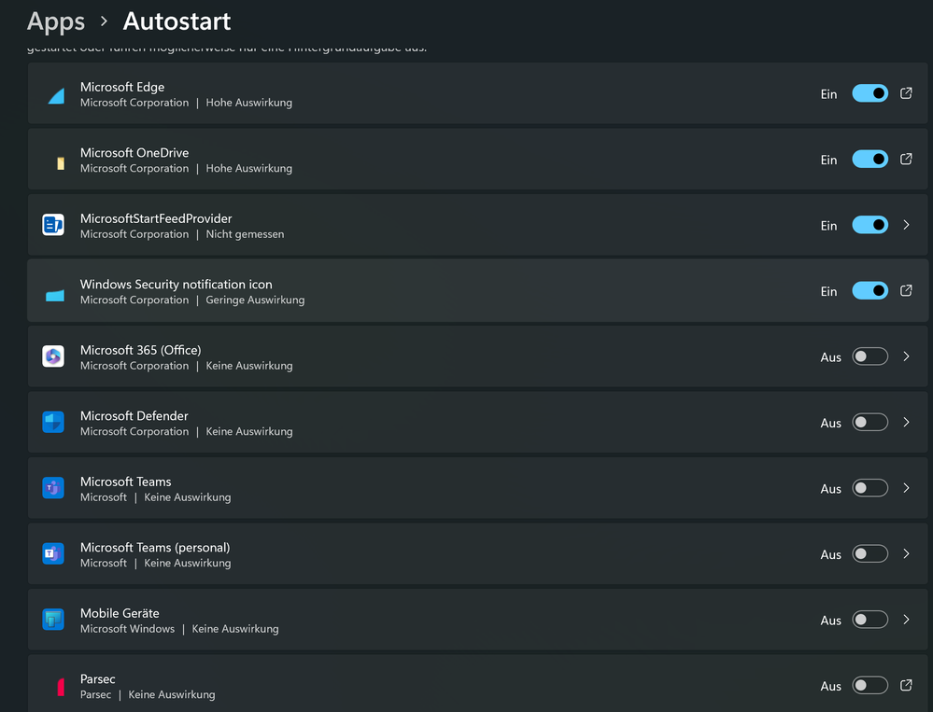
Task: Expand Microsoft 365 (Office) details chevron
Action: click(906, 356)
